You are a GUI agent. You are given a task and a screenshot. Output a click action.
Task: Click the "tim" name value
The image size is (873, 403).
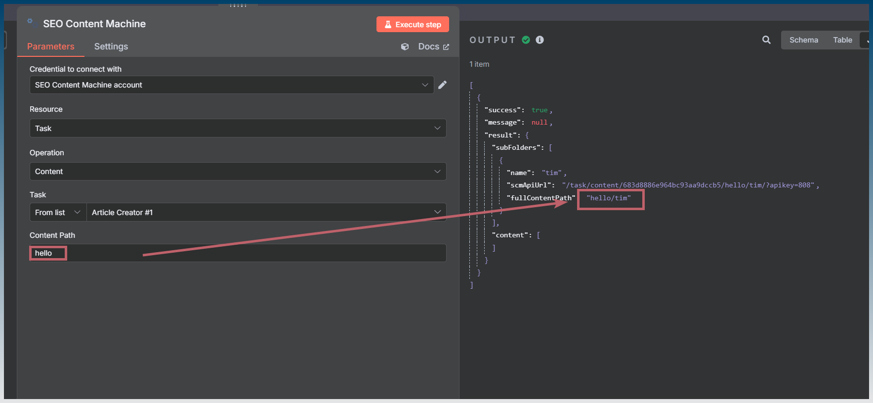(552, 173)
